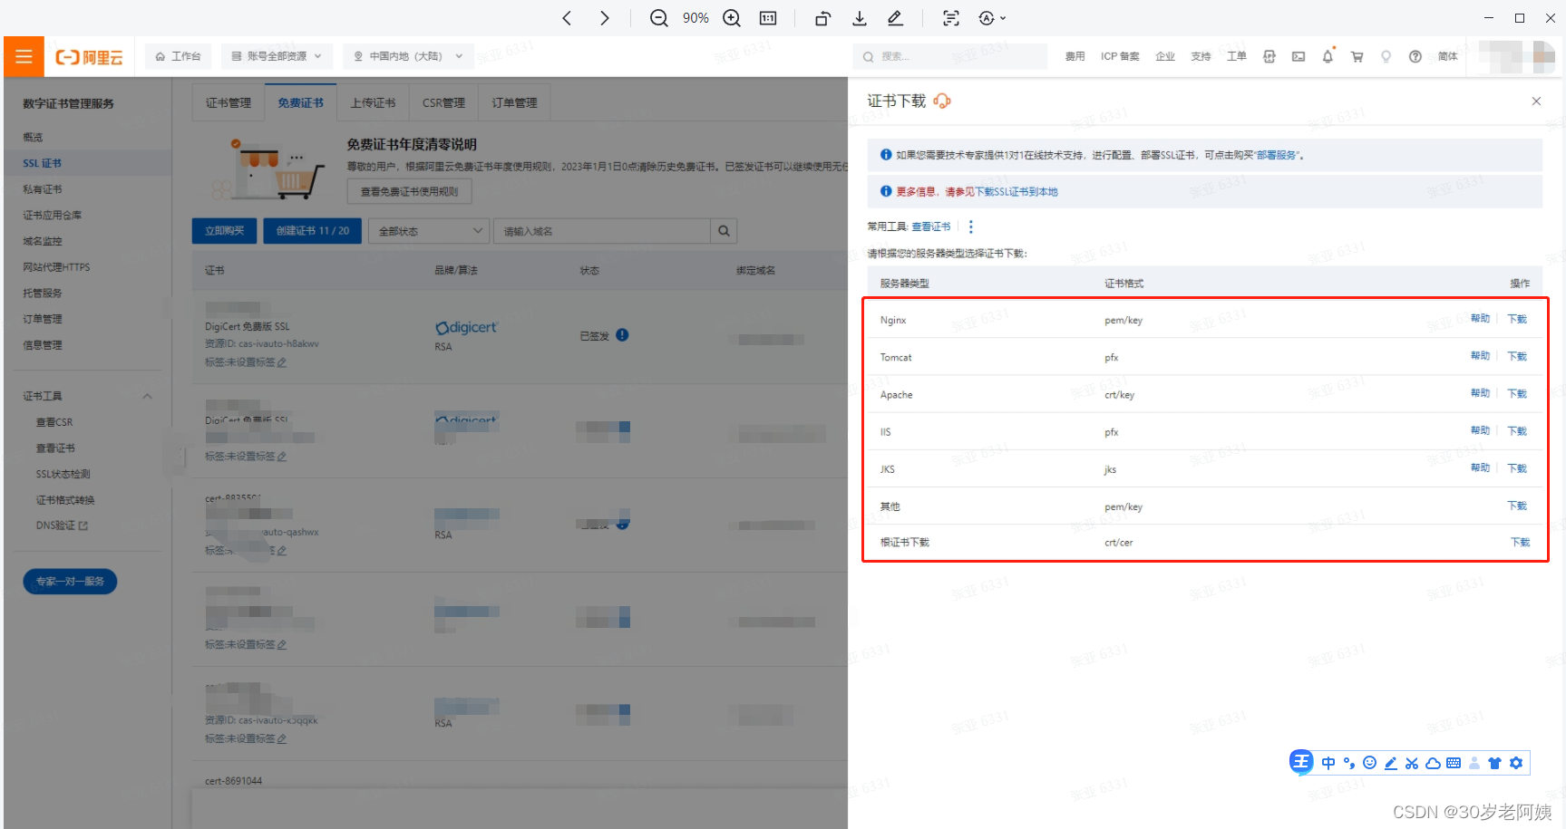1566x829 pixels.
Task: Click the help question mark icon
Action: pos(1415,56)
